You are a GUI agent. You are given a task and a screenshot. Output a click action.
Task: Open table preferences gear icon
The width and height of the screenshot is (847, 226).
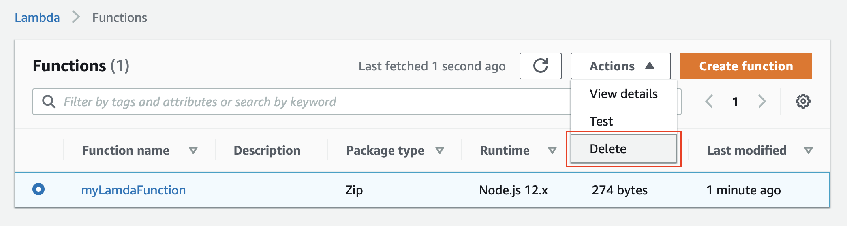pyautogui.click(x=803, y=101)
